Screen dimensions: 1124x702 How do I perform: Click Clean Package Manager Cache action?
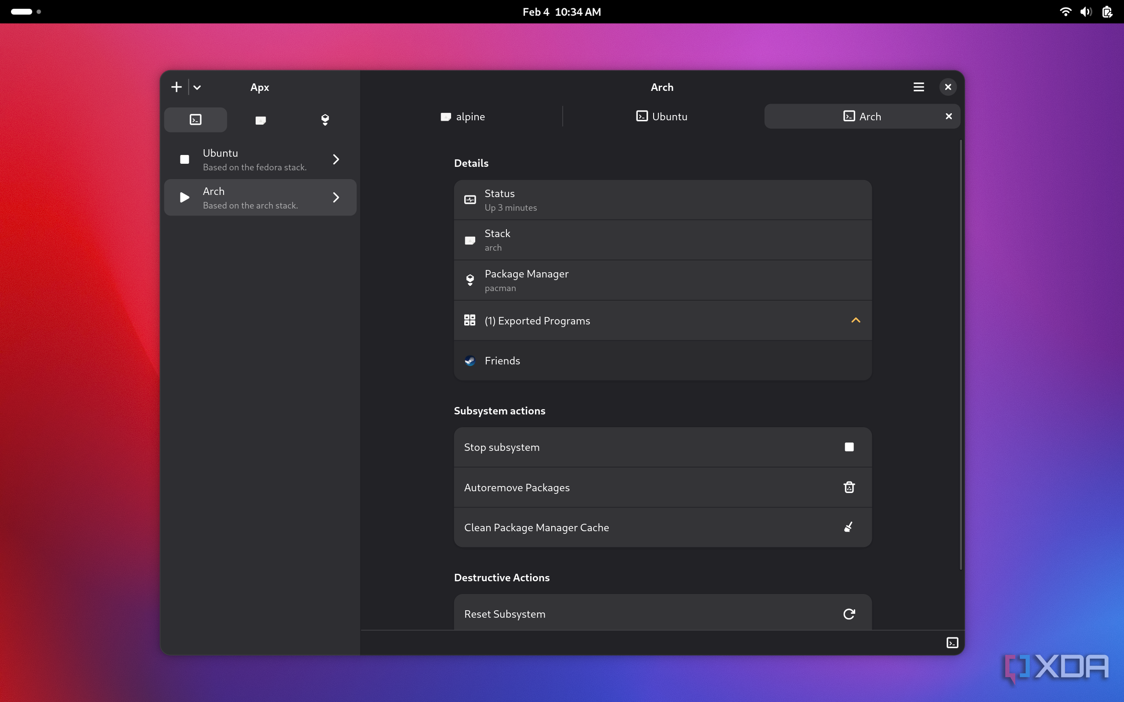663,527
